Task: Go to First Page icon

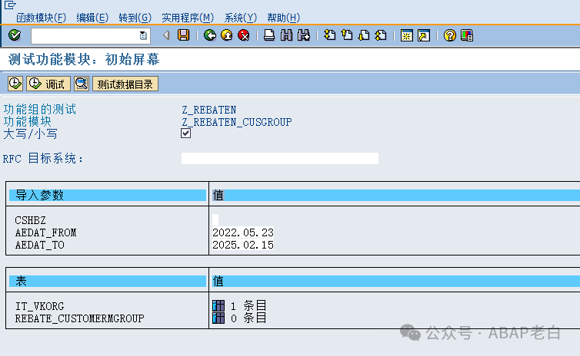Action: click(329, 35)
